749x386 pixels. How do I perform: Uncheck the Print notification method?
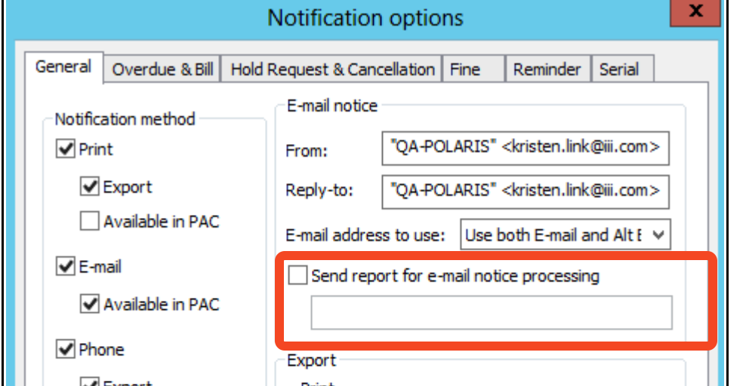coord(66,150)
